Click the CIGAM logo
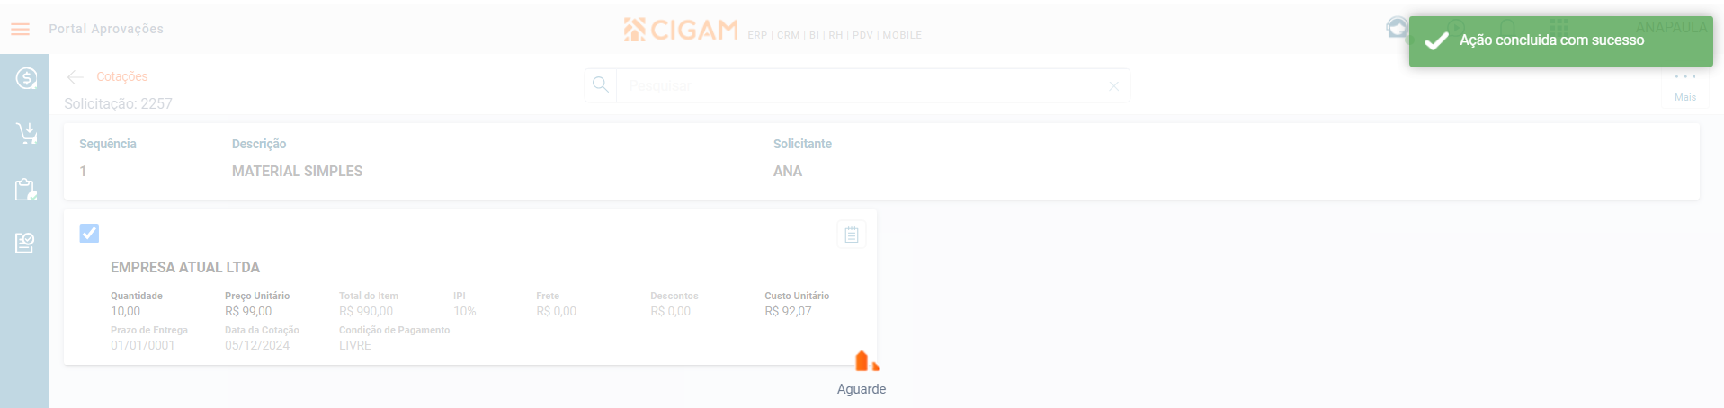This screenshot has height=408, width=1724. point(681,30)
